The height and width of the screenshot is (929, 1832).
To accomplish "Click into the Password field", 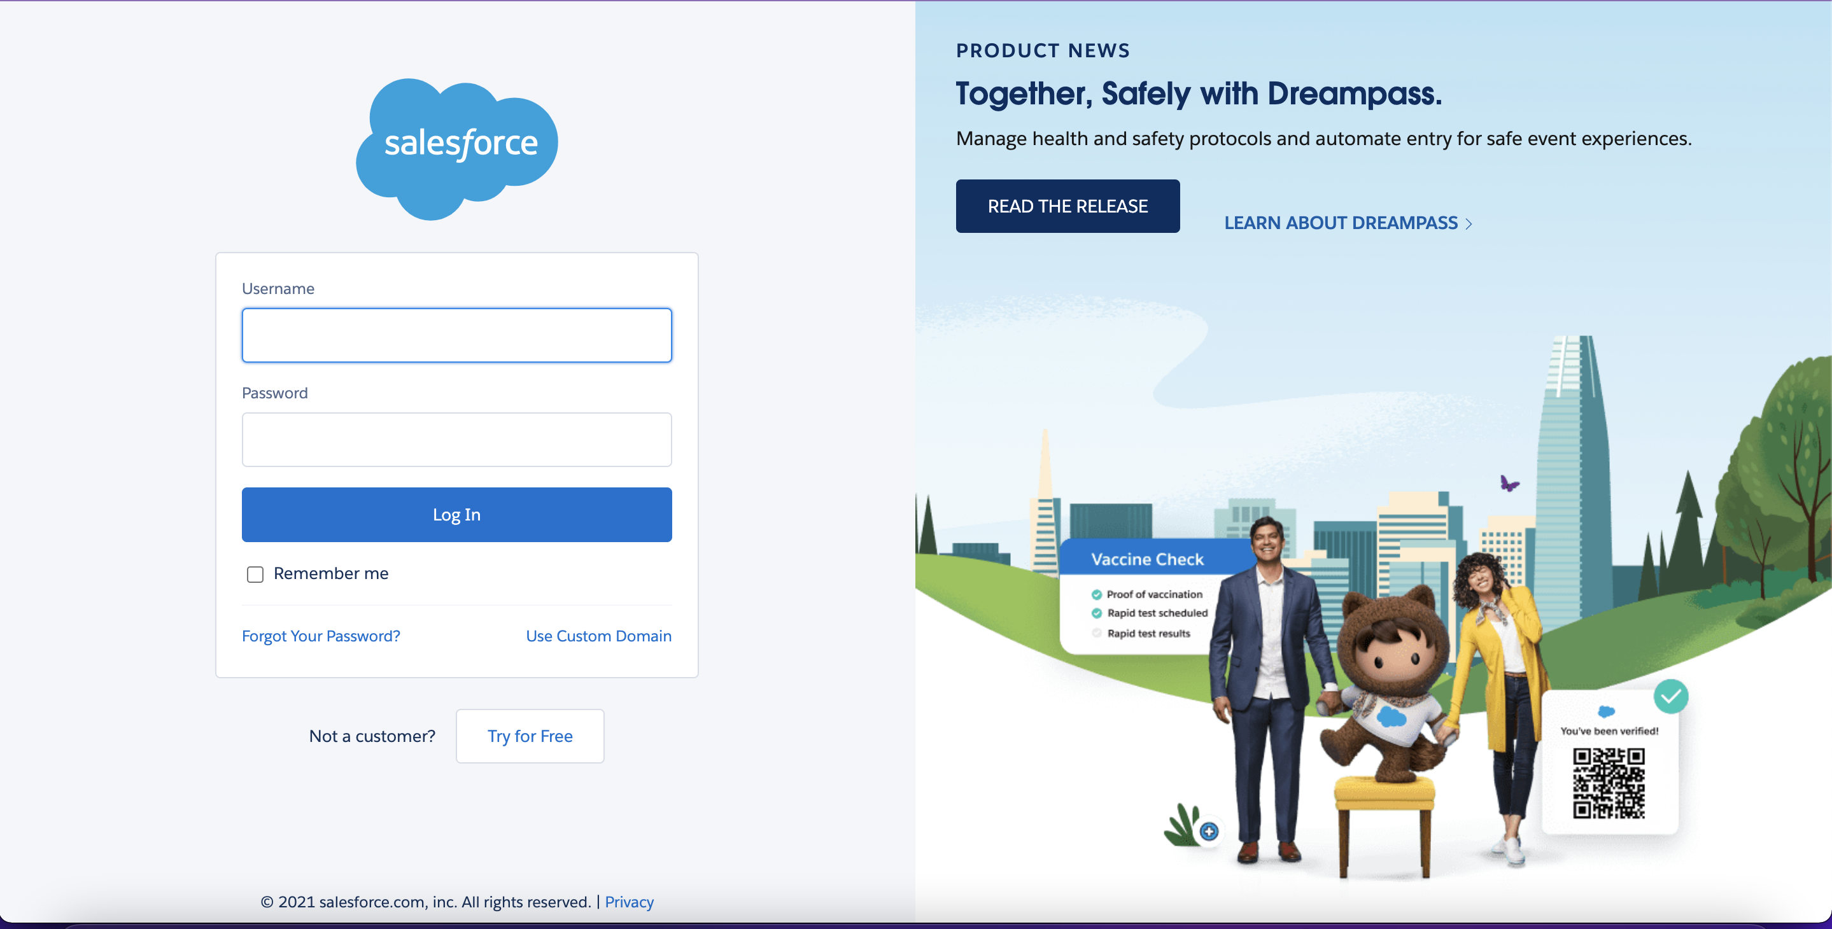I will click(x=456, y=439).
